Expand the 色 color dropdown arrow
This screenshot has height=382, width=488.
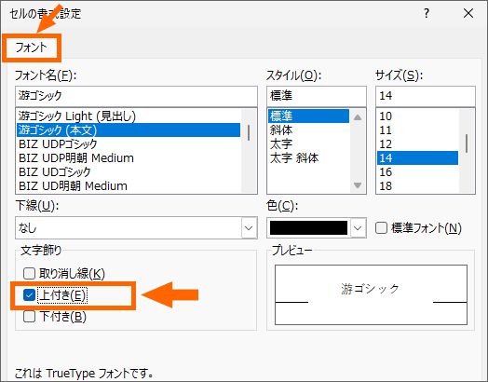pyautogui.click(x=358, y=228)
